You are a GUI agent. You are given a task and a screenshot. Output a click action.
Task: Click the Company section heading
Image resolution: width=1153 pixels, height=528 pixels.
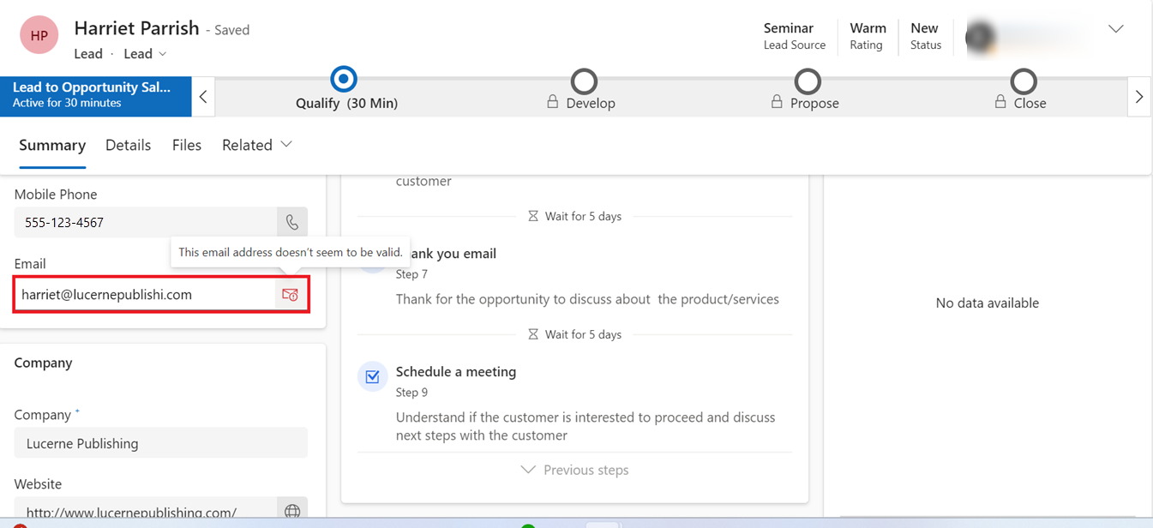(x=43, y=363)
